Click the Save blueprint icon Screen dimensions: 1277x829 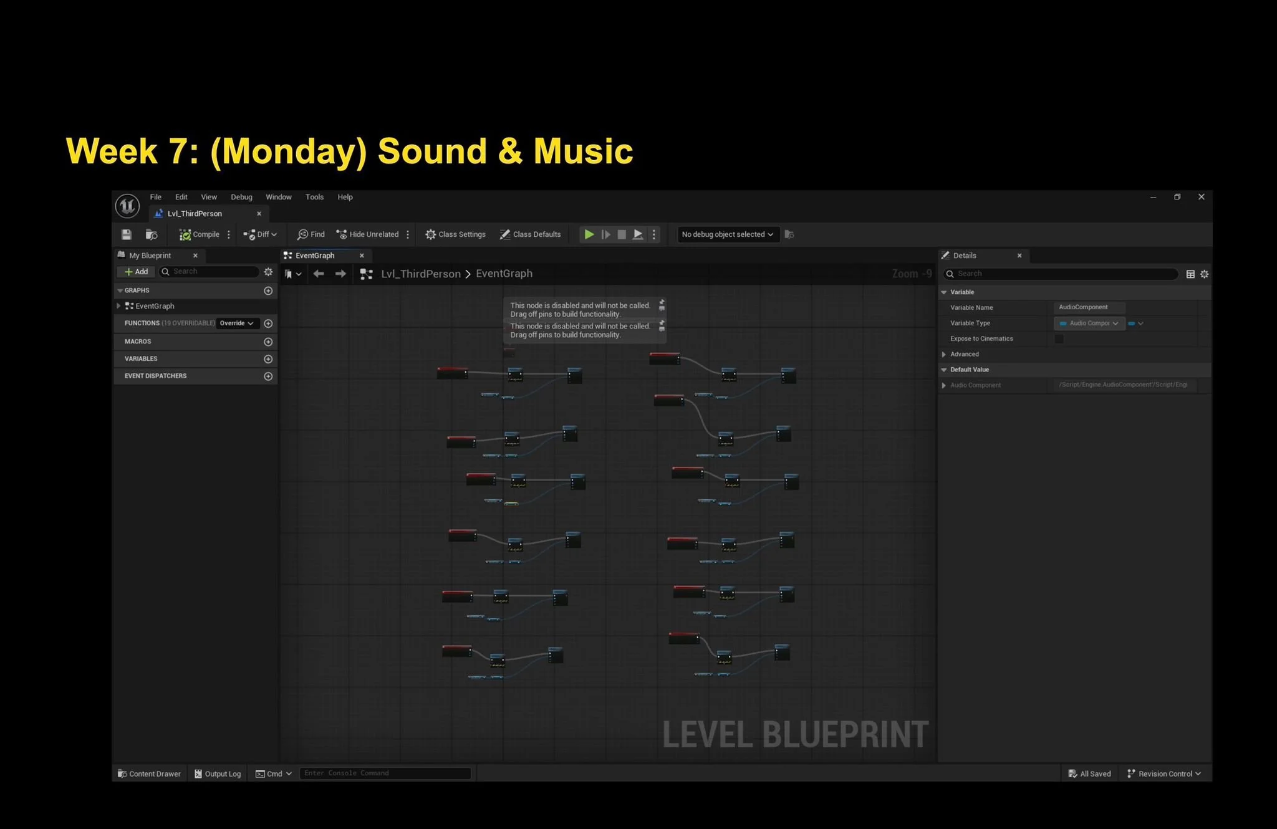pyautogui.click(x=127, y=234)
